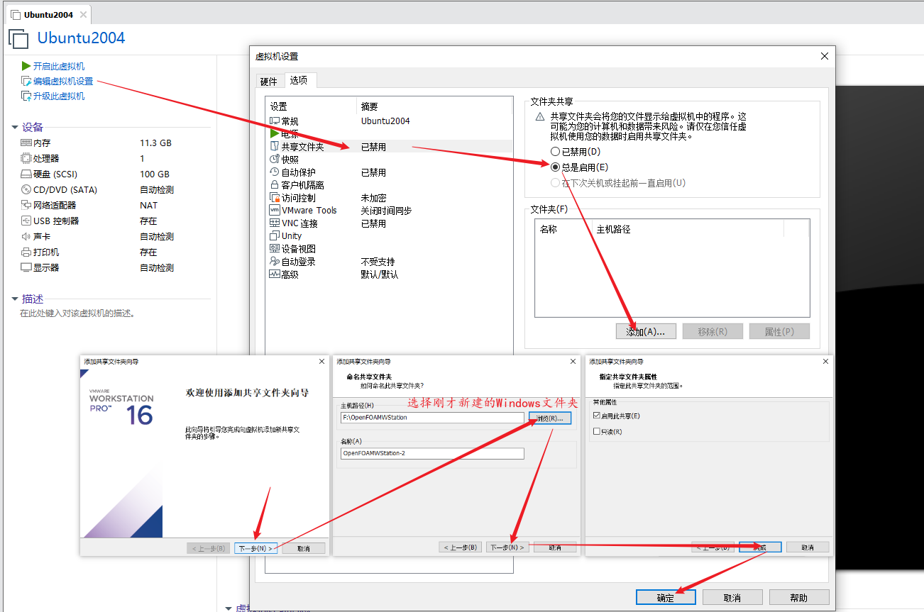Click the 关闭时间同步 summary text
The image size is (924, 612).
click(x=386, y=211)
